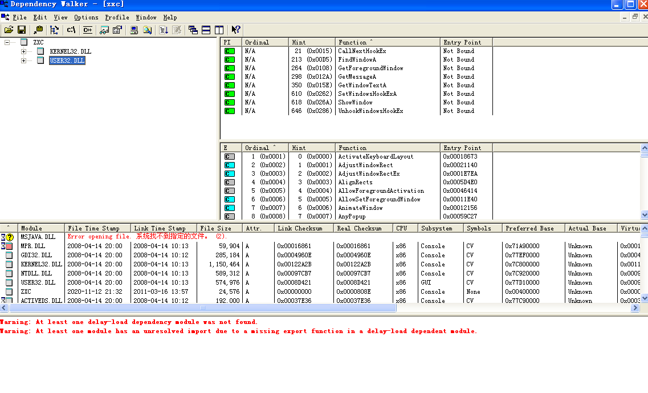The image size is (648, 393).
Task: Click scroll-left arrow of module list
Action: [4, 308]
